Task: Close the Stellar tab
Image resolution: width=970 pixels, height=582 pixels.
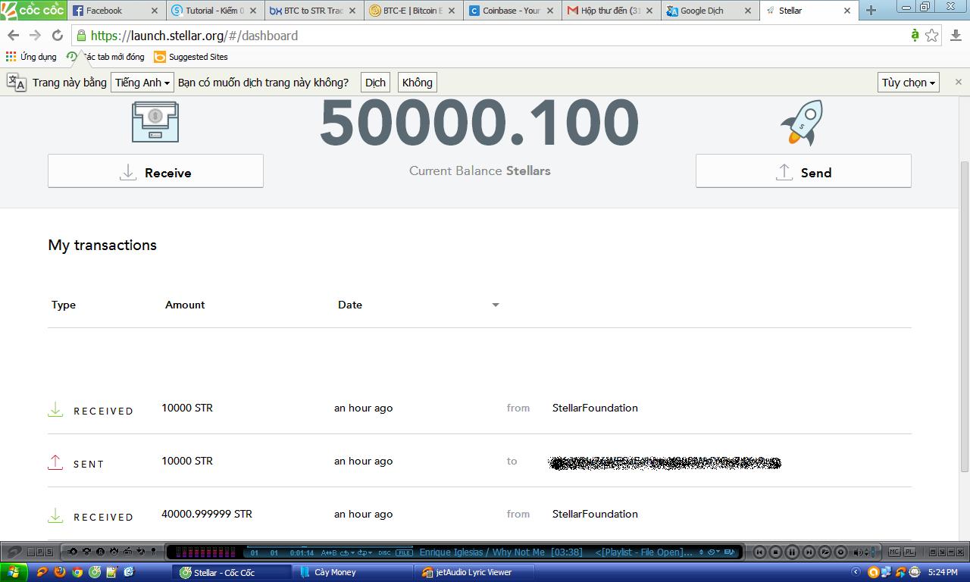Action: pyautogui.click(x=847, y=11)
